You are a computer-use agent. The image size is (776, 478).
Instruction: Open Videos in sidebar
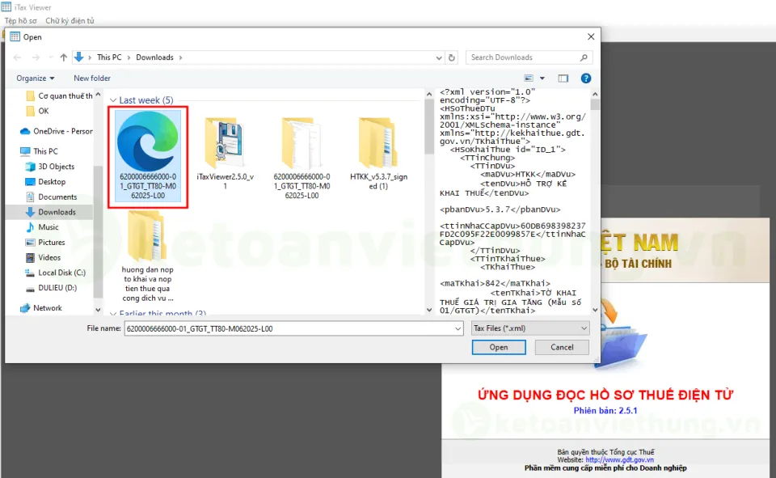coord(43,257)
